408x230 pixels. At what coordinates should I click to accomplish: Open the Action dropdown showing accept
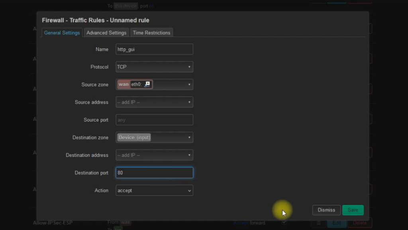tap(190, 190)
